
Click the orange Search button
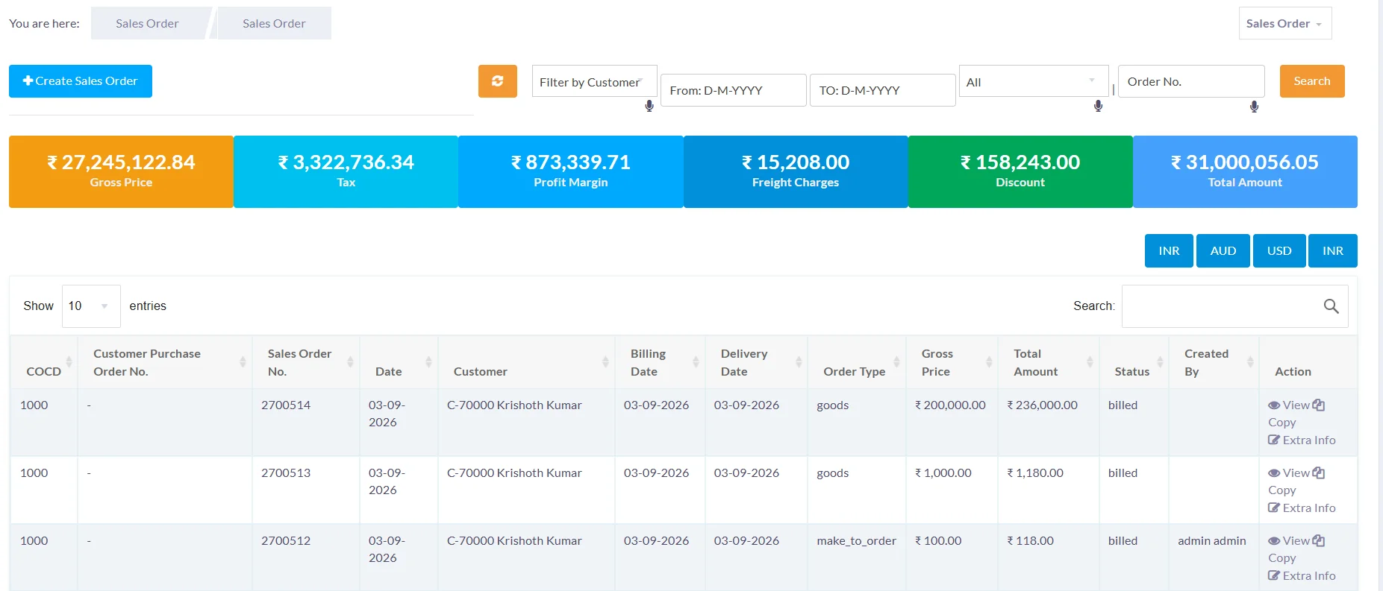tap(1312, 81)
